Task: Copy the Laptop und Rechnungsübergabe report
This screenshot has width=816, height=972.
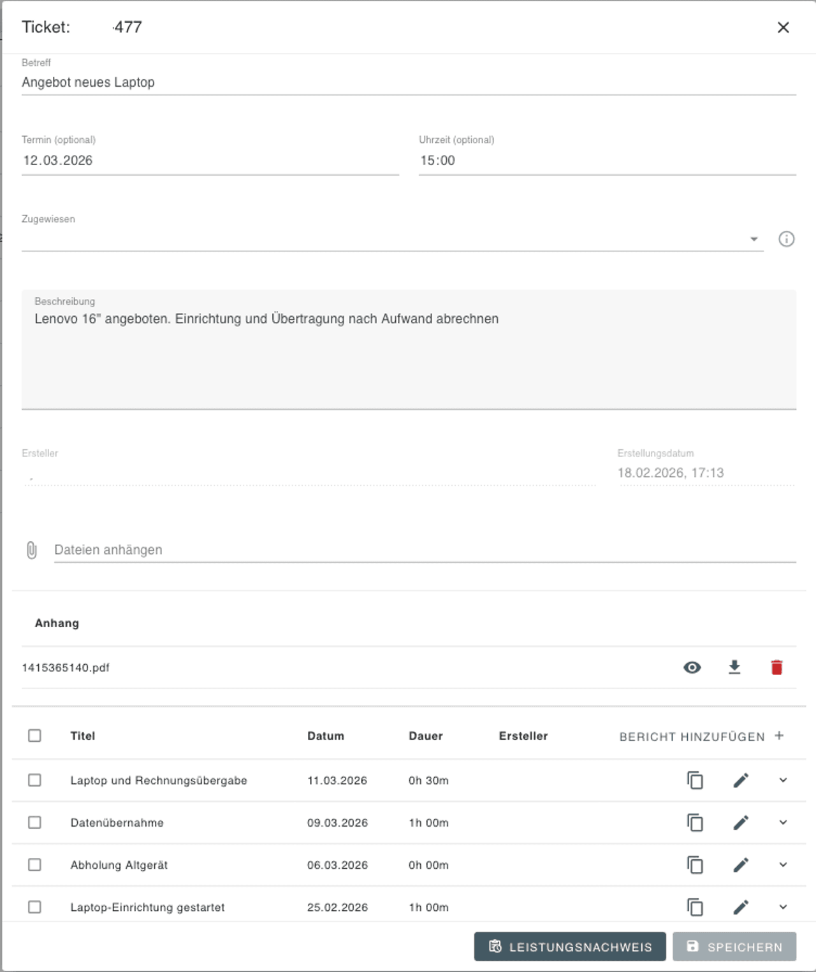Action: click(695, 780)
